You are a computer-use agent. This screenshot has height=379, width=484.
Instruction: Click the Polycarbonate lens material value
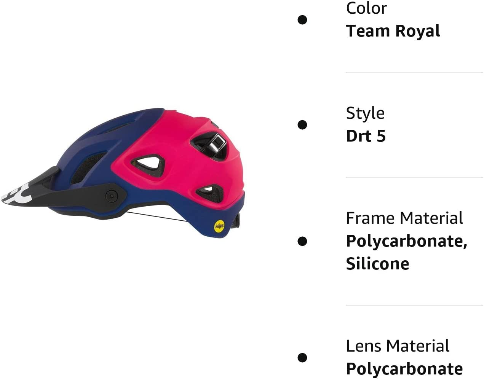click(x=404, y=369)
